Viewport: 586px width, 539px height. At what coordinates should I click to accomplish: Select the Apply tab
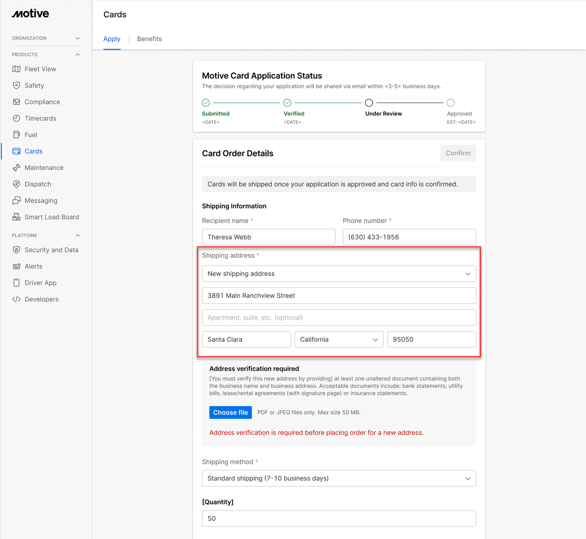[112, 39]
